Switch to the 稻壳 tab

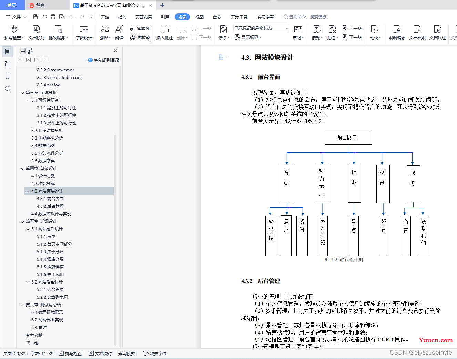(47, 5)
